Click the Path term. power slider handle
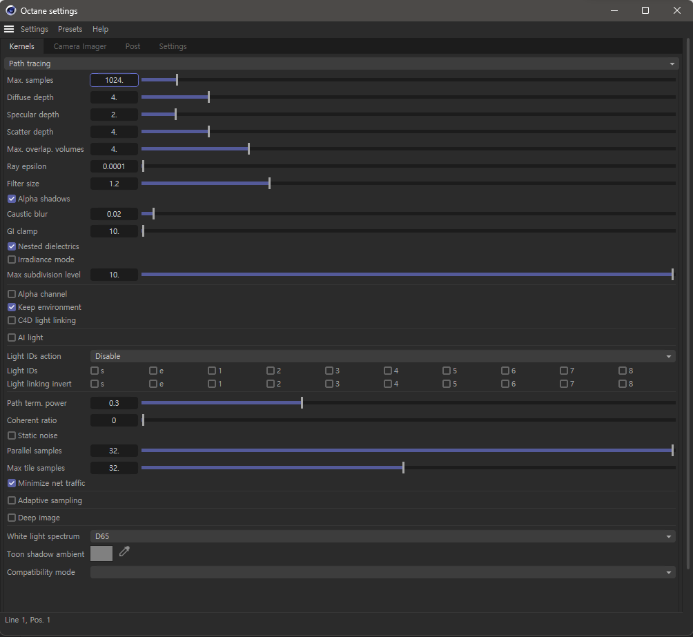693x637 pixels. tap(302, 403)
